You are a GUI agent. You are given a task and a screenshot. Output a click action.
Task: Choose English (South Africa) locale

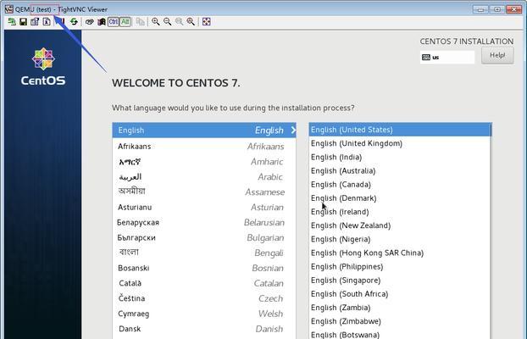[x=400, y=294]
